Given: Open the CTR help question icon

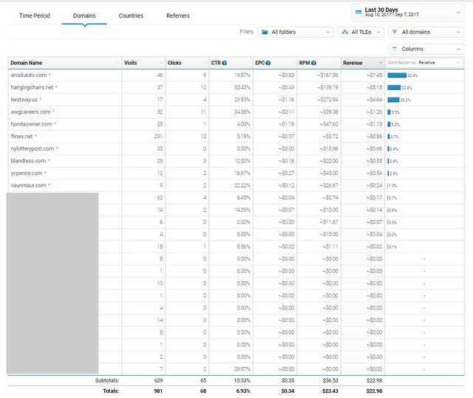Looking at the screenshot, I should tap(224, 63).
